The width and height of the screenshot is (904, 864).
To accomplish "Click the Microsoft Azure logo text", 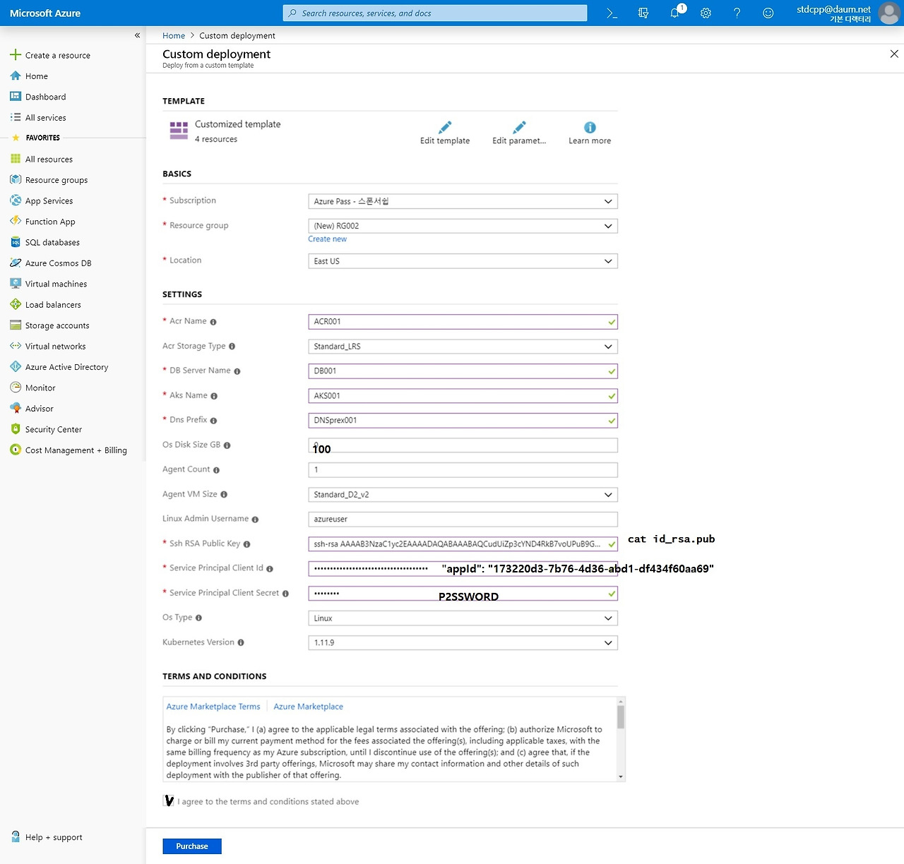I will coord(45,13).
